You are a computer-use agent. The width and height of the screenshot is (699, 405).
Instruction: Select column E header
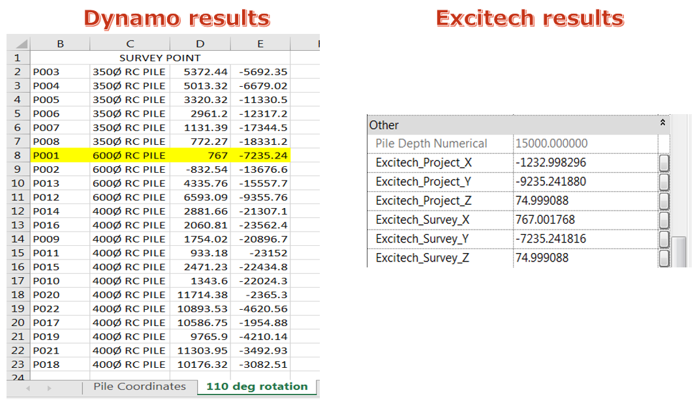tap(260, 44)
